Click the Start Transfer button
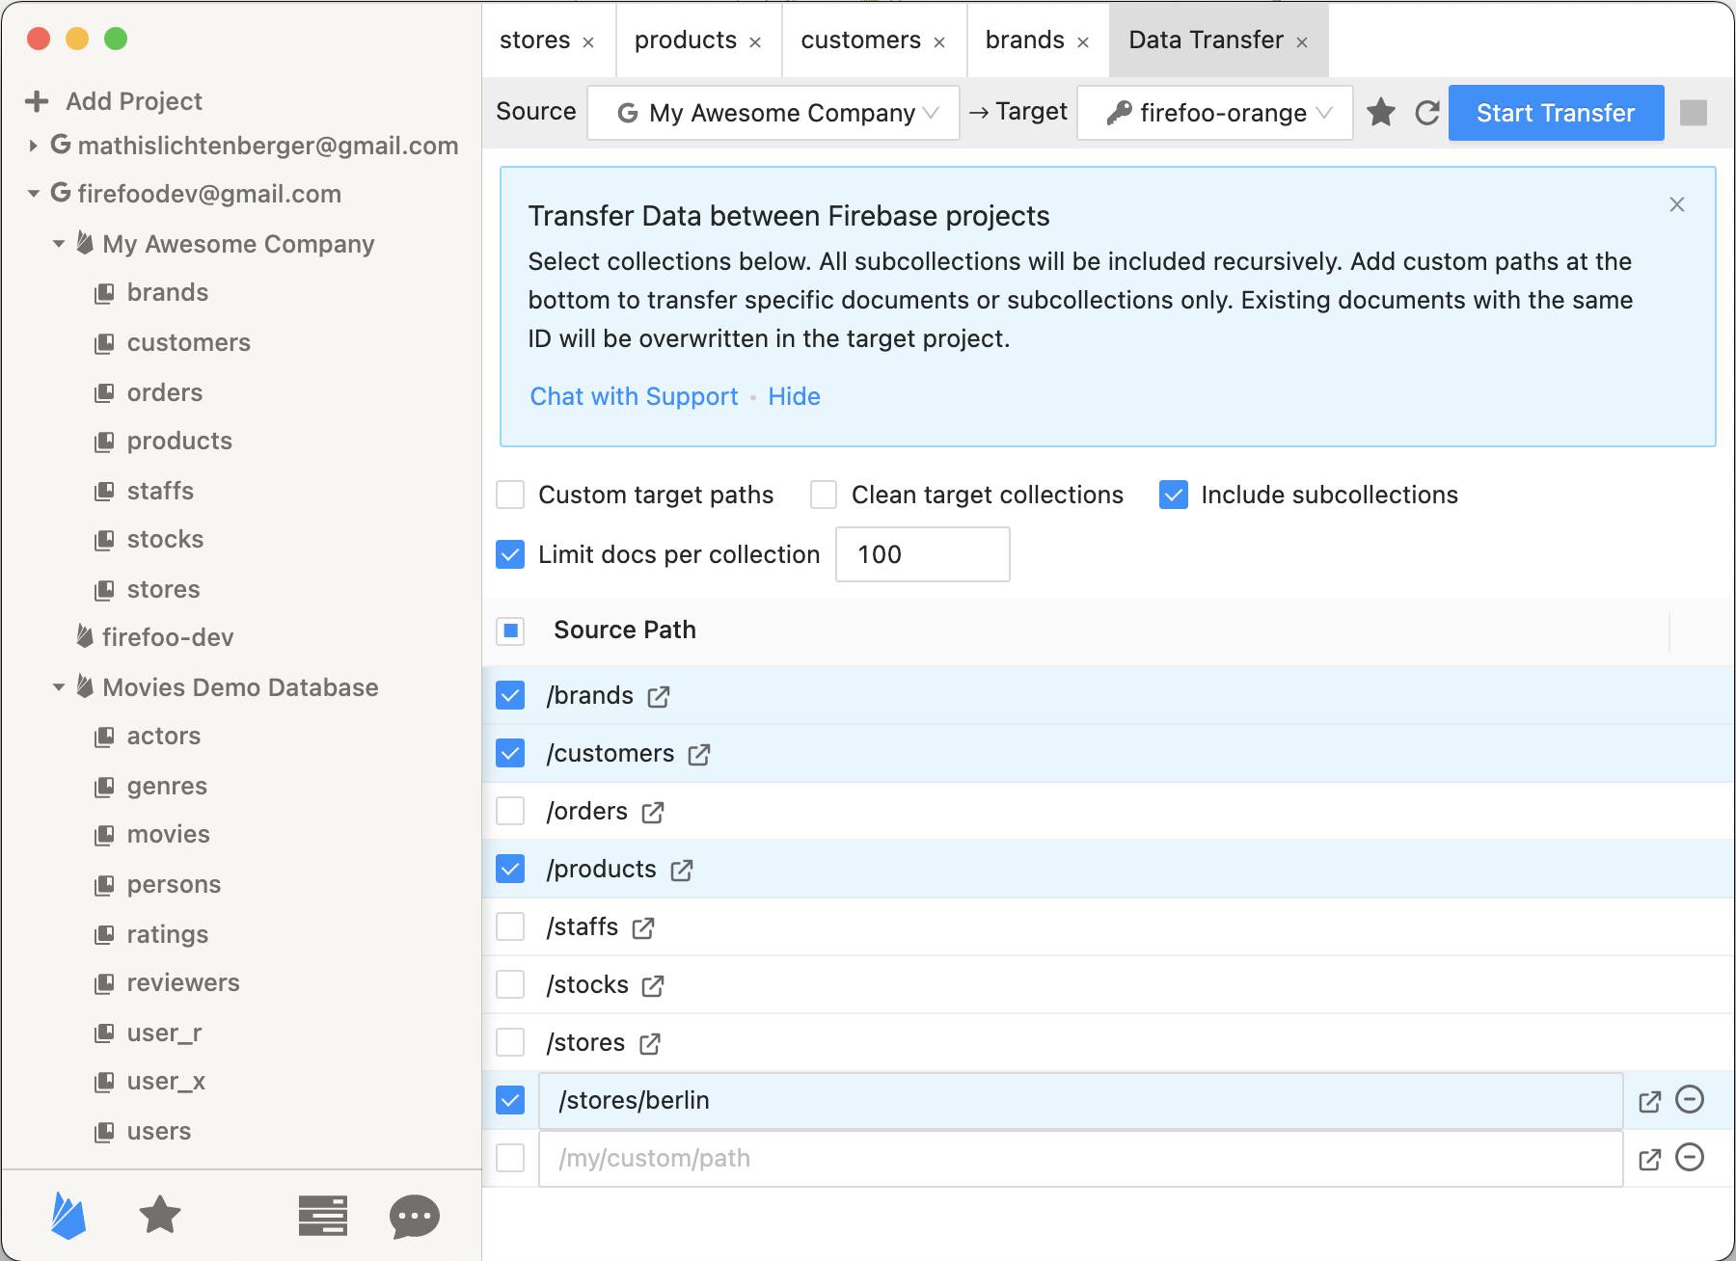Screen dimensions: 1736x1261 [x=1556, y=113]
